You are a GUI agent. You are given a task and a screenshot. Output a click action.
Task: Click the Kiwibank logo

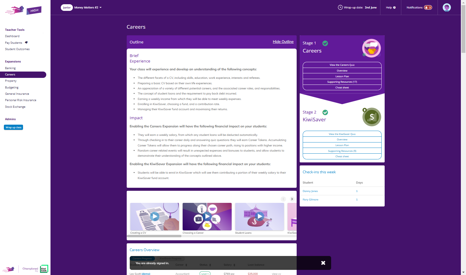(44, 269)
